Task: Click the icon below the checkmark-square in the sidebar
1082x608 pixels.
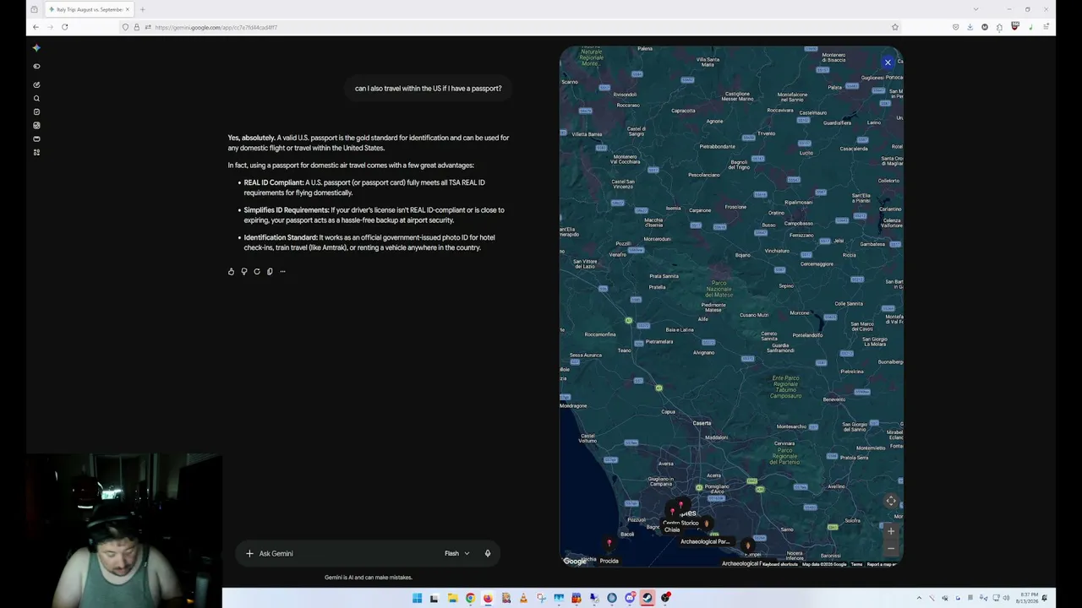Action: [36, 125]
